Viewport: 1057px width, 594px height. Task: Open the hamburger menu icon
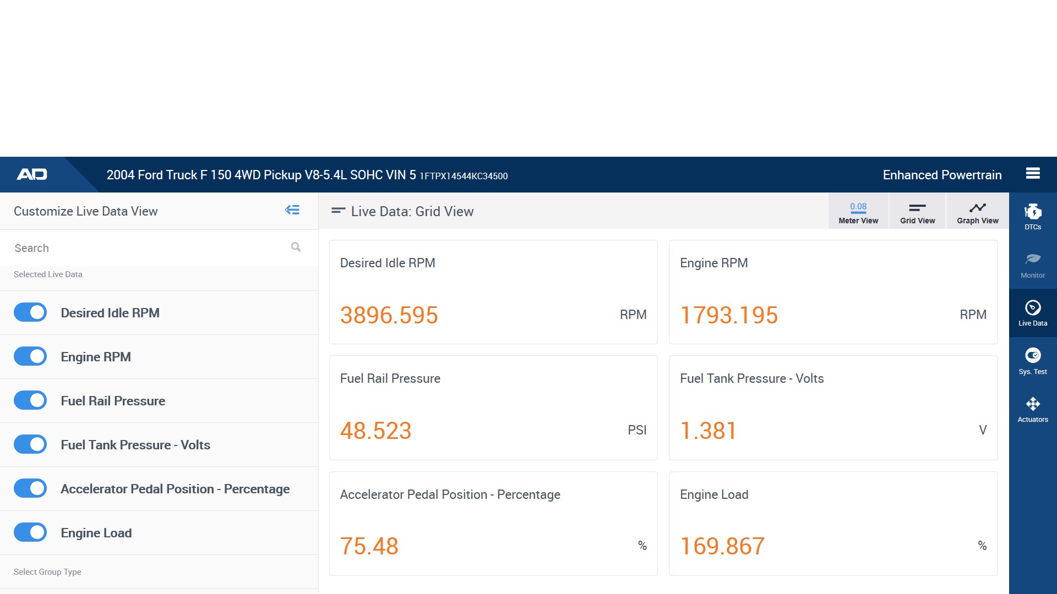1033,174
